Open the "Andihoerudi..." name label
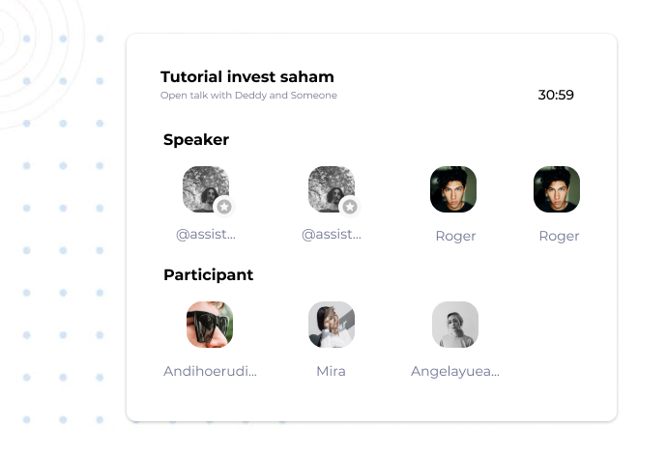This screenshot has height=455, width=667. [x=210, y=371]
